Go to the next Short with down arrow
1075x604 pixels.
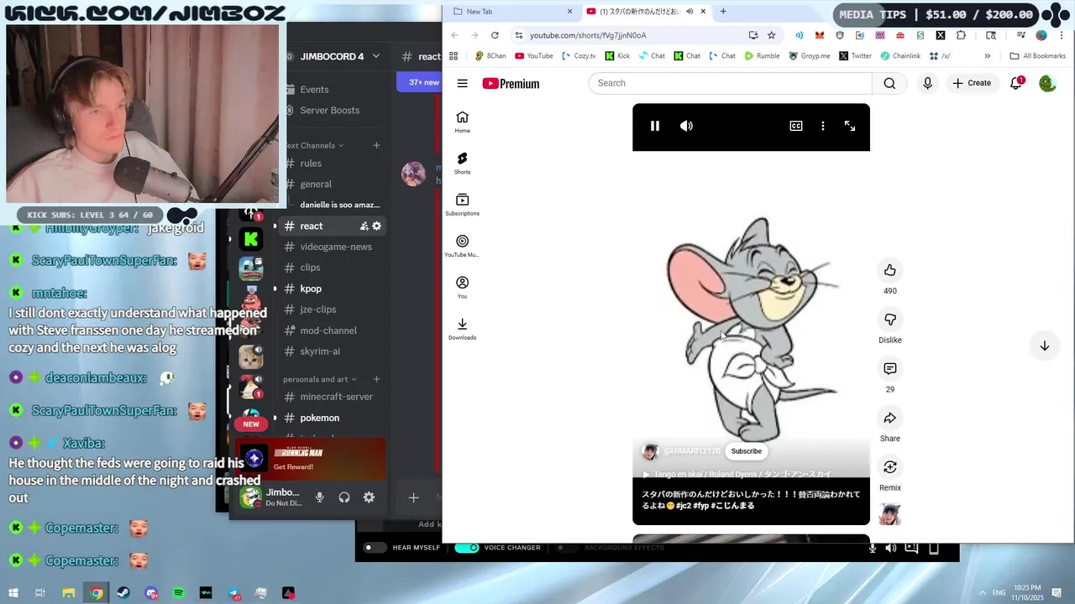(x=1045, y=346)
